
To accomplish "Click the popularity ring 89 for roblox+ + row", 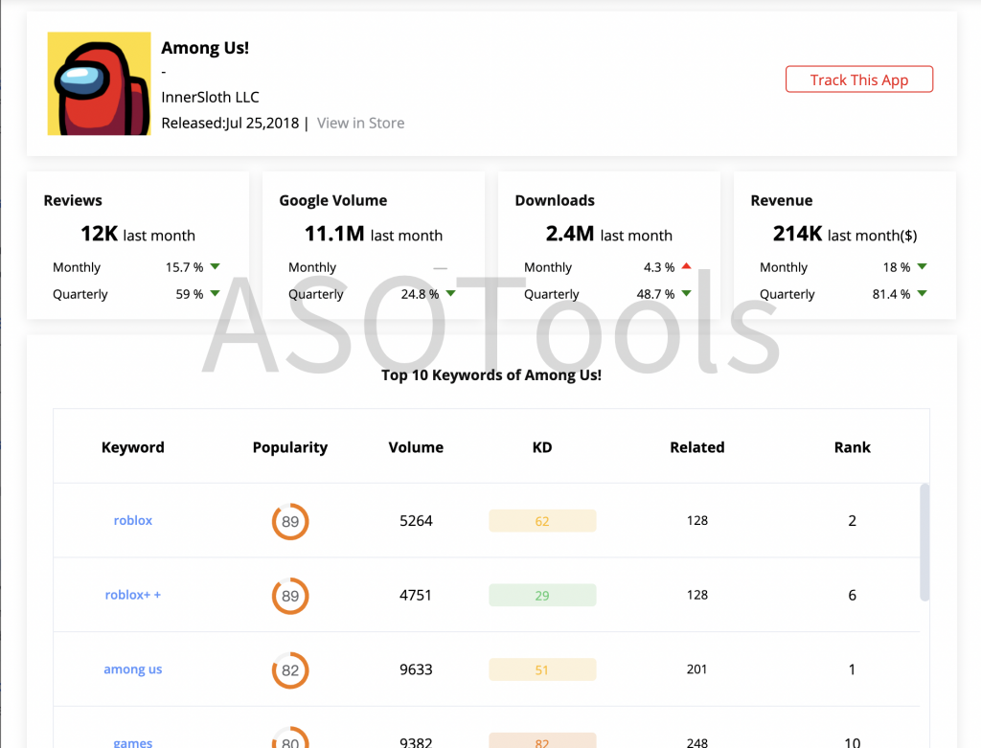I will 290,596.
